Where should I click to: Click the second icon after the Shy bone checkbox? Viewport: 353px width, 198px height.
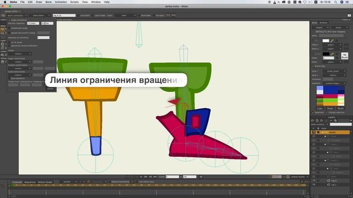174,15
